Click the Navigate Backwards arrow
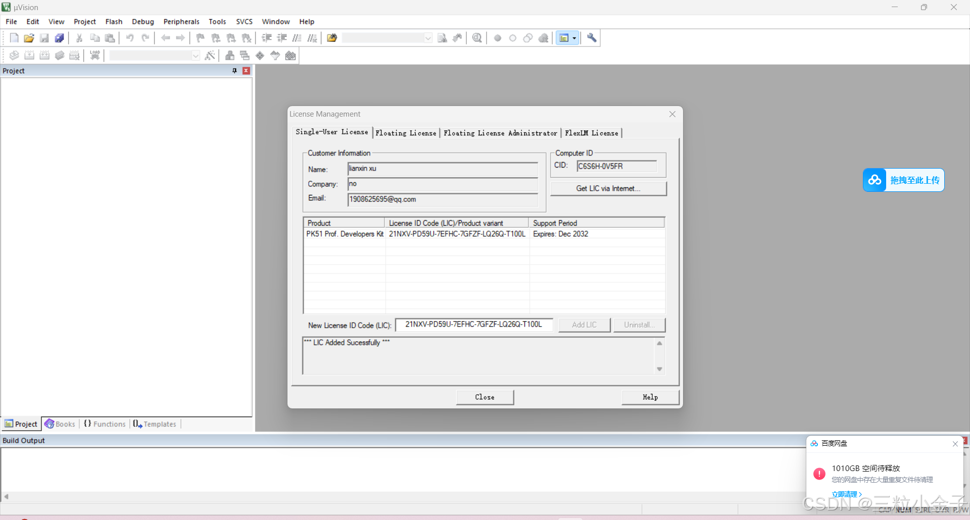 (x=165, y=38)
